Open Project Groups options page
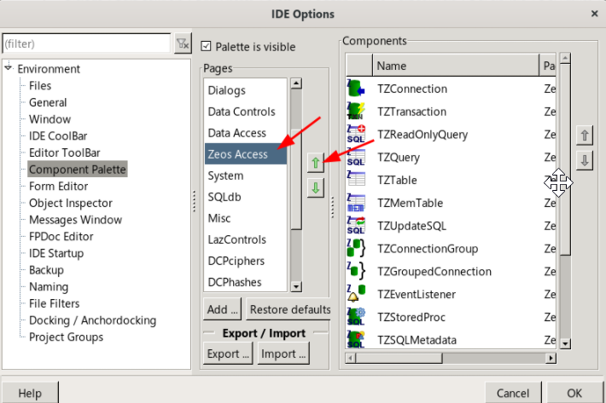606x403 pixels. pos(66,337)
